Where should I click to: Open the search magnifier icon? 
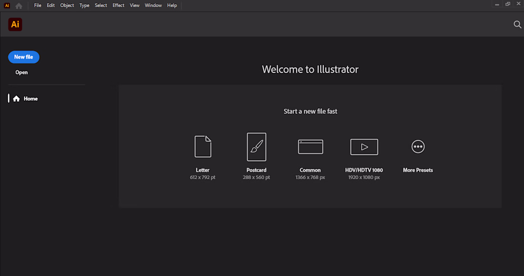517,24
